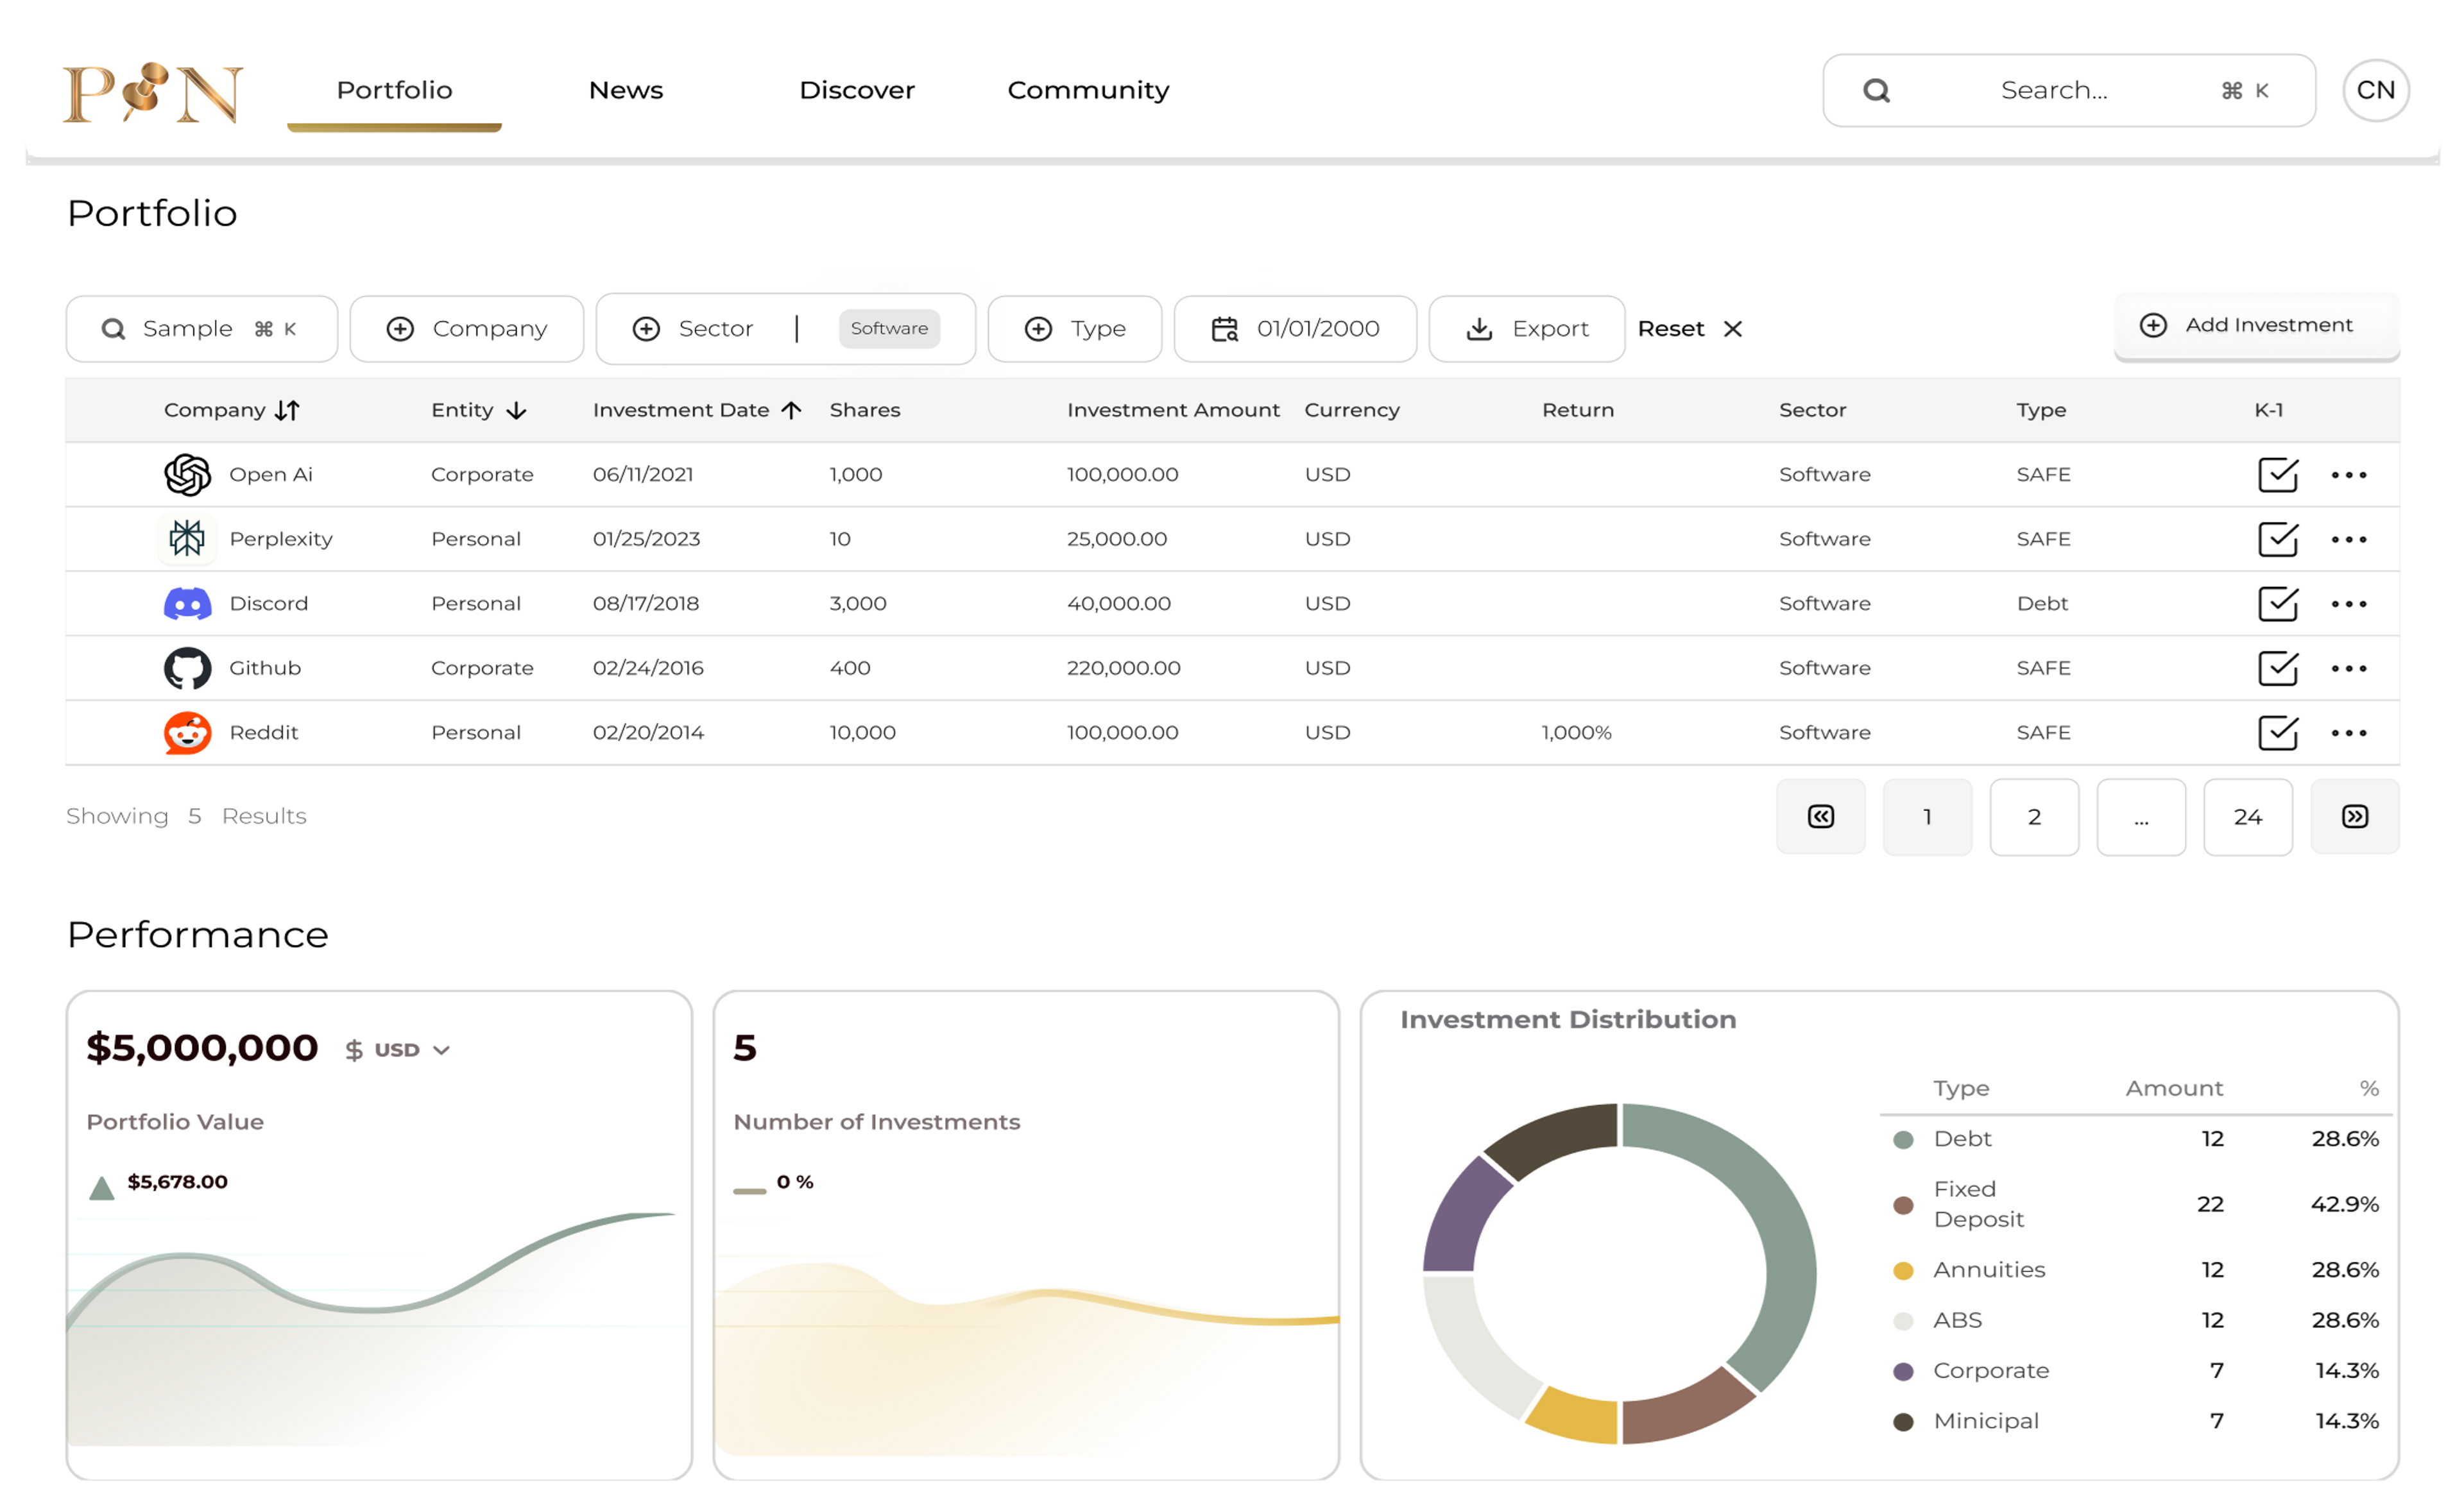
Task: Go to last page with double-right arrow
Action: click(2354, 817)
